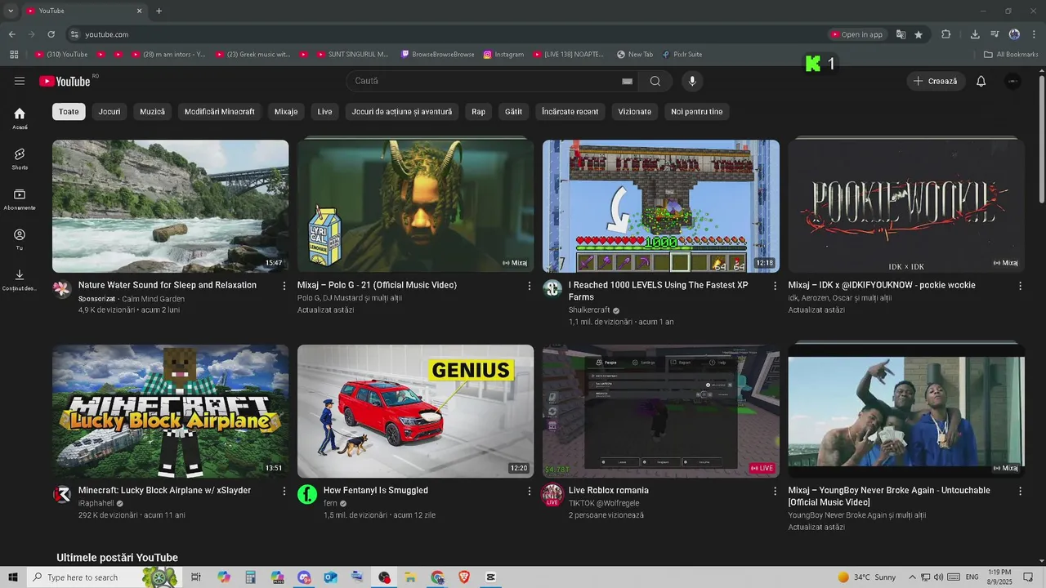This screenshot has height=588, width=1046.
Task: Open Brave browser from the taskbar
Action: point(464,577)
